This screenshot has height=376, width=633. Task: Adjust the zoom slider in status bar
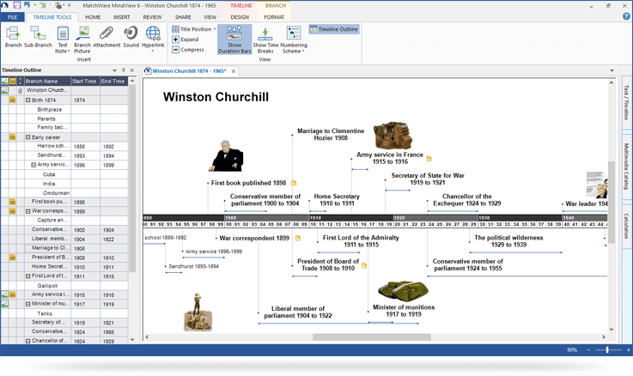pyautogui.click(x=608, y=350)
